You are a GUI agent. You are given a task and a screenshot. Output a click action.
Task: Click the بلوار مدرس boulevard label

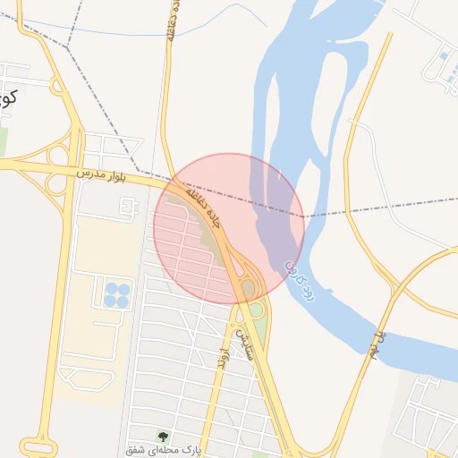pyautogui.click(x=101, y=175)
